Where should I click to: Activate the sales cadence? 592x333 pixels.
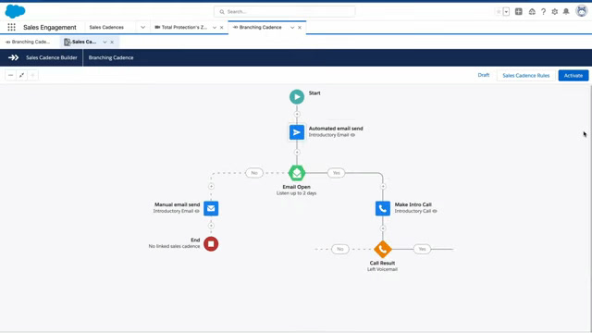click(573, 76)
